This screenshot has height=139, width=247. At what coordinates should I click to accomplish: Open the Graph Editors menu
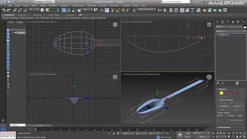[x=78, y=5]
